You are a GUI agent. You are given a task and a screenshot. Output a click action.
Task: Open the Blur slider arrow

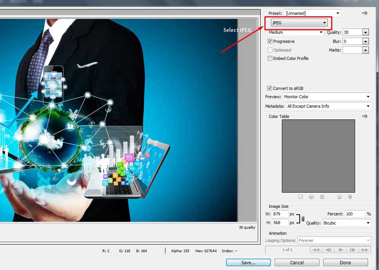click(x=365, y=41)
